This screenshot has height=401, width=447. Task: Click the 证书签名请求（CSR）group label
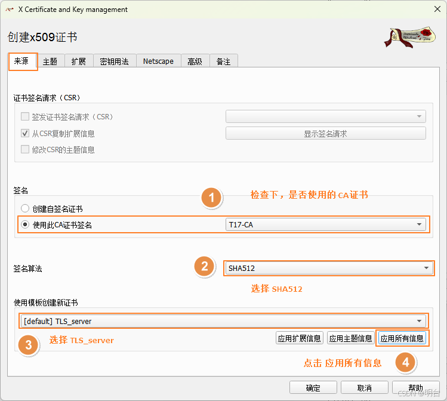(47, 98)
